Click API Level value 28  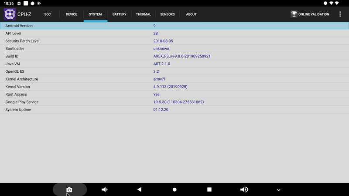(x=155, y=34)
